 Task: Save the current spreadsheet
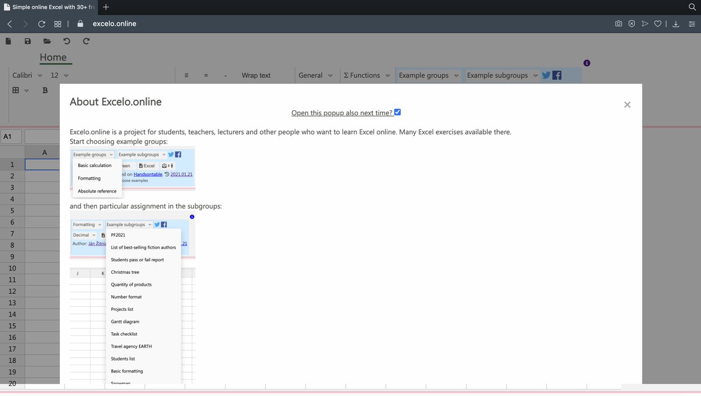click(x=27, y=41)
